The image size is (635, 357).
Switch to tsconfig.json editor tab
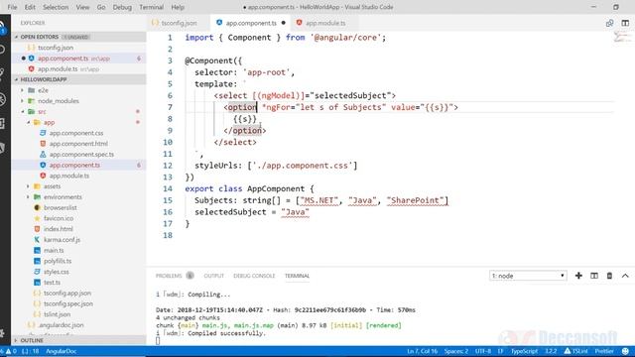coord(179,23)
